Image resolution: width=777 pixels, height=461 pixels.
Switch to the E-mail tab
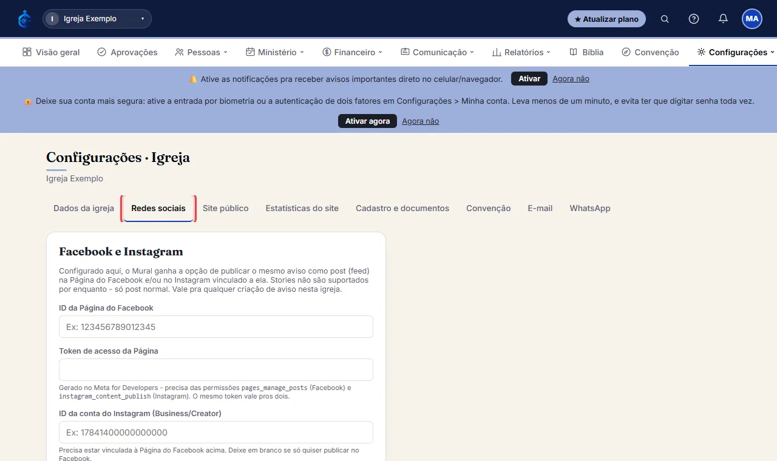point(540,208)
